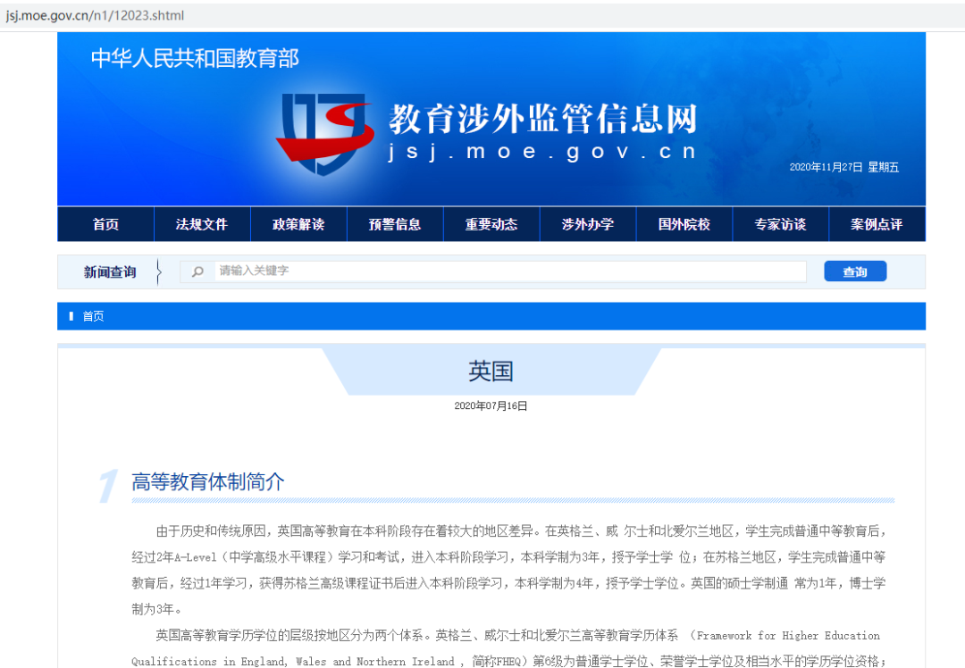Click the red and blue shield logo
965x668 pixels.
click(323, 134)
